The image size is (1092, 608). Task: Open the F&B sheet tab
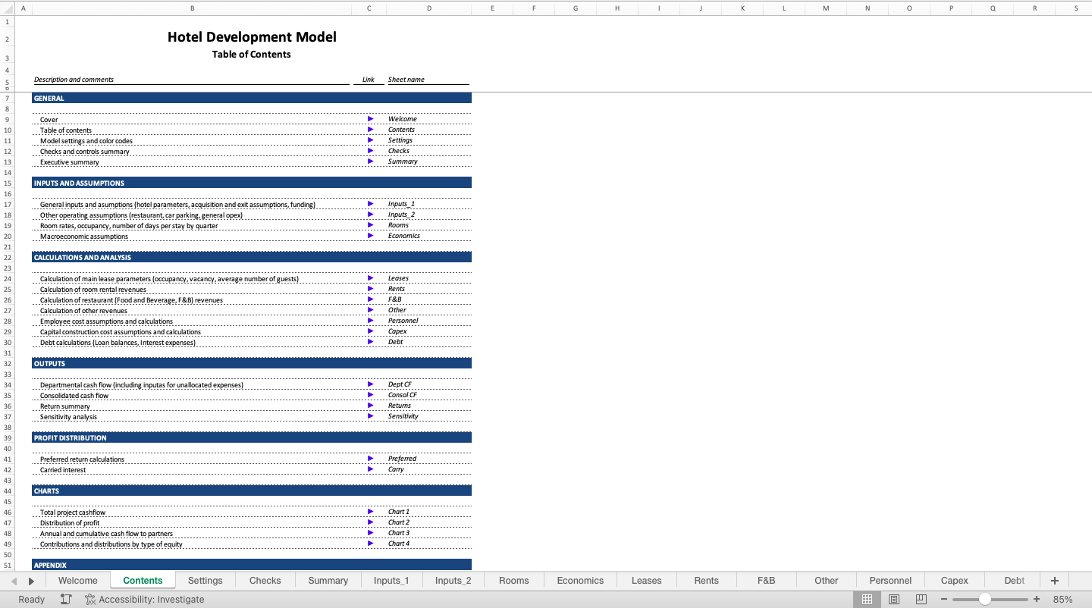click(767, 581)
